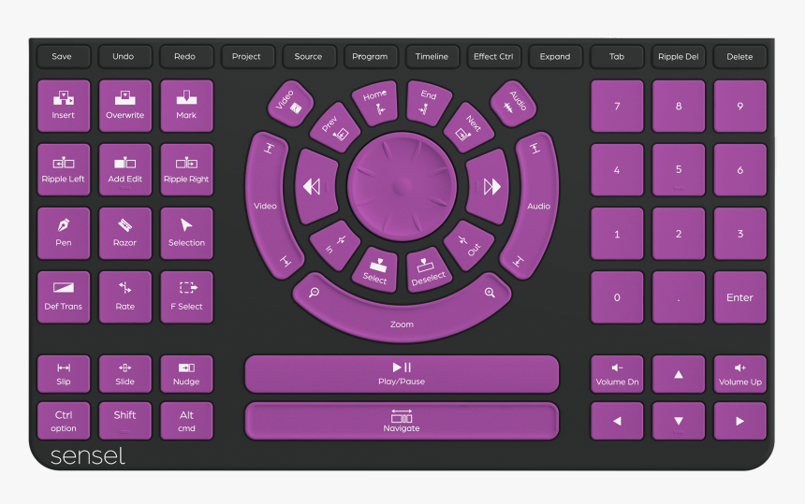Image resolution: width=805 pixels, height=504 pixels.
Task: Tap the Ripple Right key
Action: coord(186,169)
